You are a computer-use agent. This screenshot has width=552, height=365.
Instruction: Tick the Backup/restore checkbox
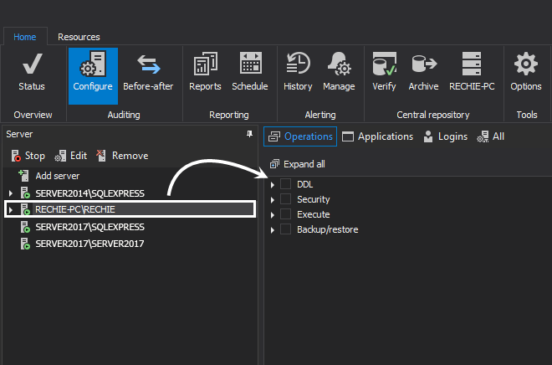coord(285,229)
